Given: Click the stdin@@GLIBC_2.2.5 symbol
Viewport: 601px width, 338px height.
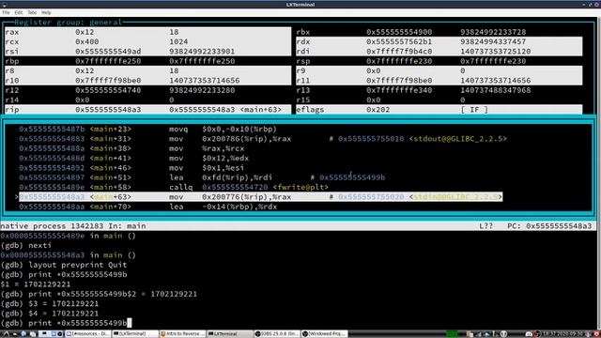Looking at the screenshot, I should point(455,197).
